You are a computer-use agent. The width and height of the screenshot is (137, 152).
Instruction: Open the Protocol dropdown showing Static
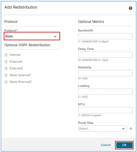[32, 36]
